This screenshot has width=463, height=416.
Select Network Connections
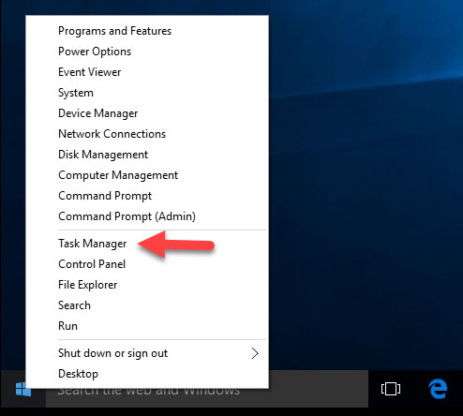pos(112,134)
